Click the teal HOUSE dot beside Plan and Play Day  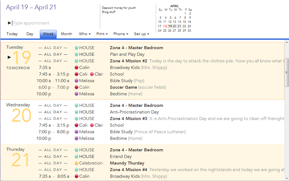pos(76,54)
